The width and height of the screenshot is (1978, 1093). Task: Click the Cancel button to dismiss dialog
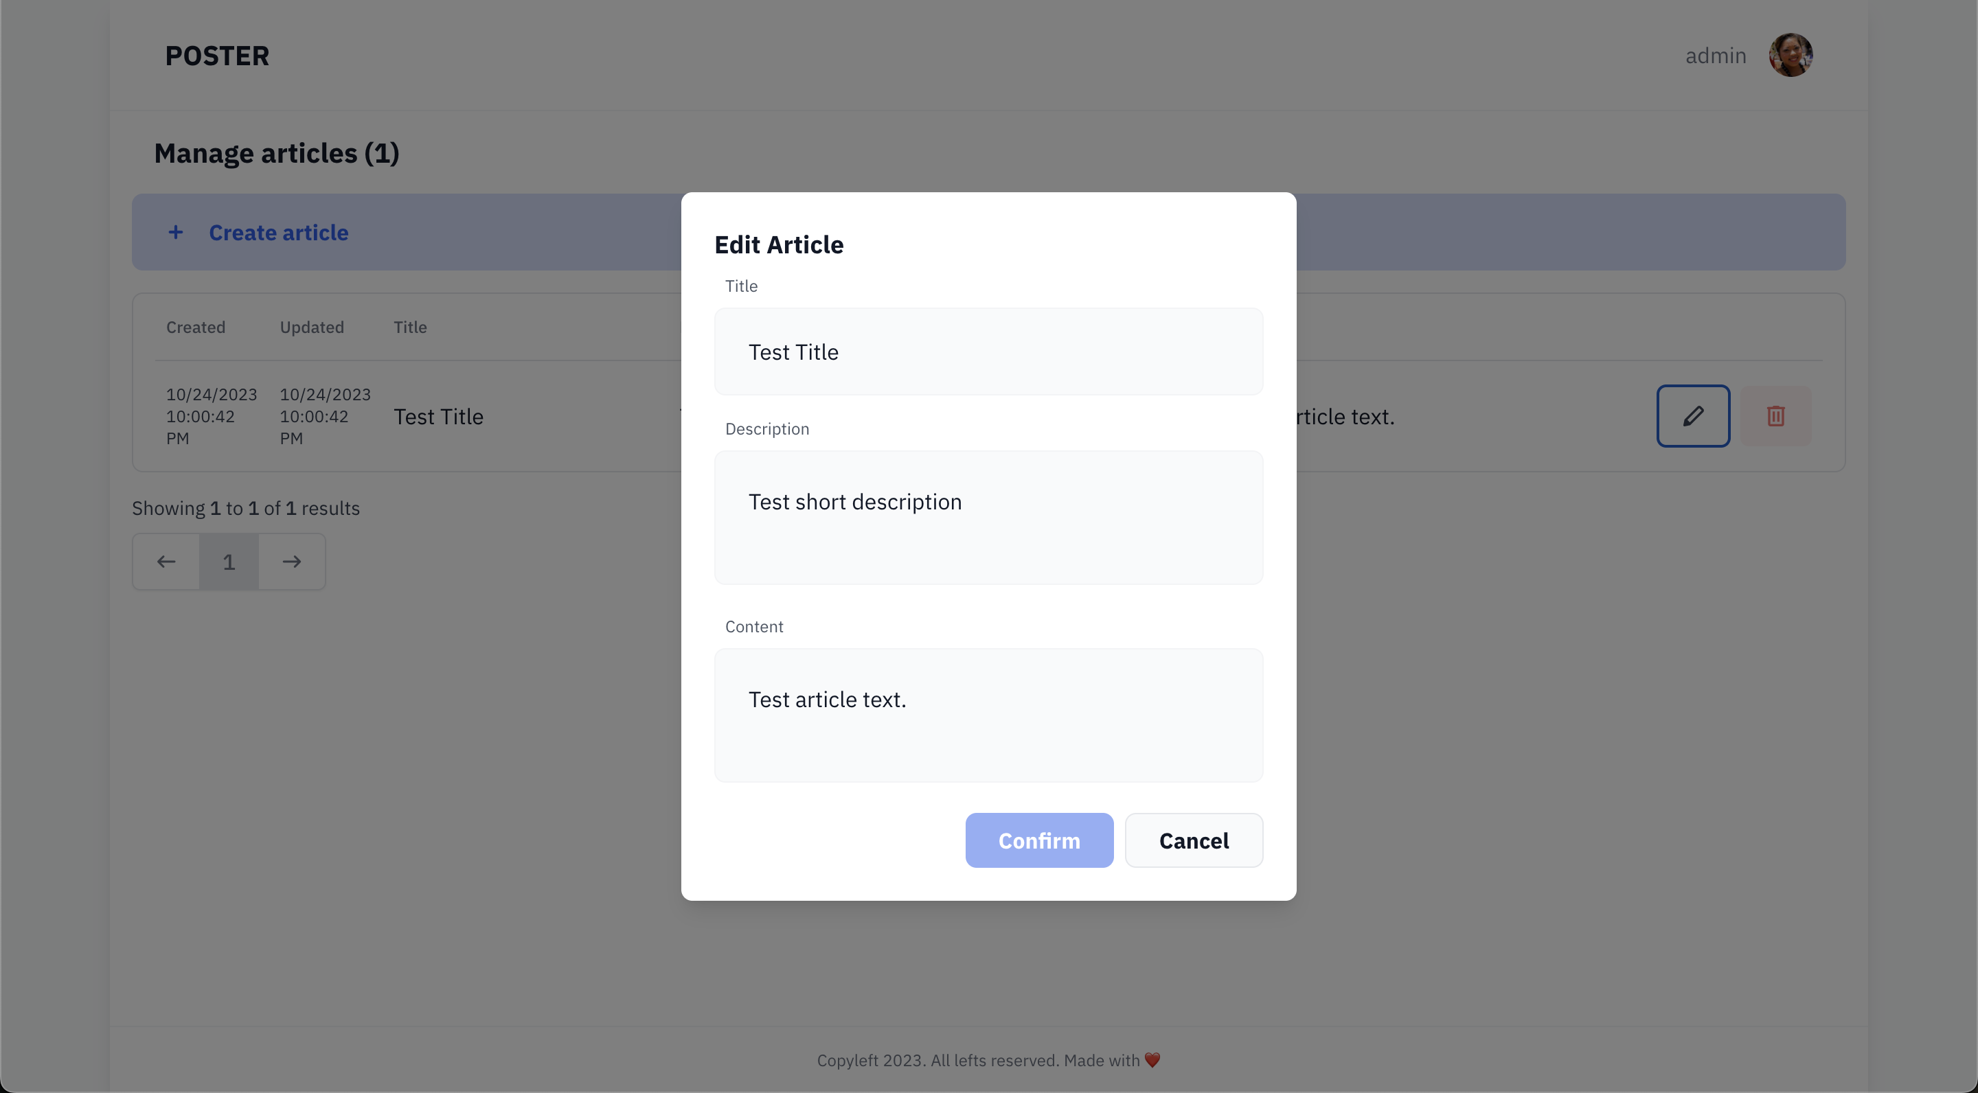click(1194, 840)
